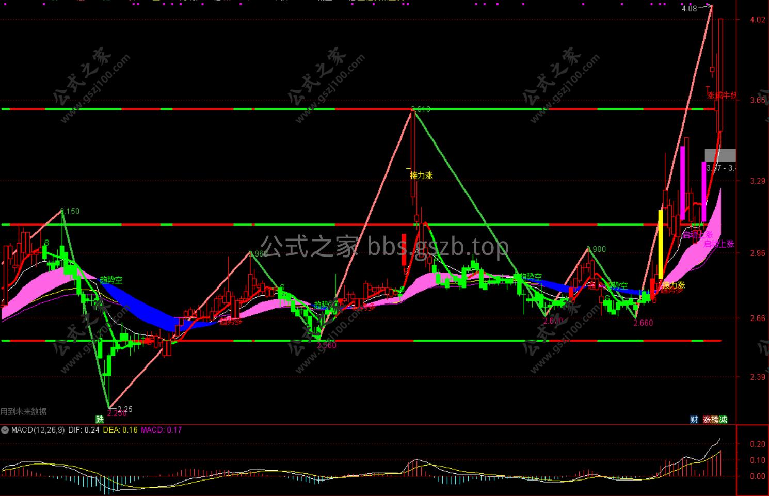Click the green 减 tag icon
The height and width of the screenshot is (496, 769).
click(723, 420)
